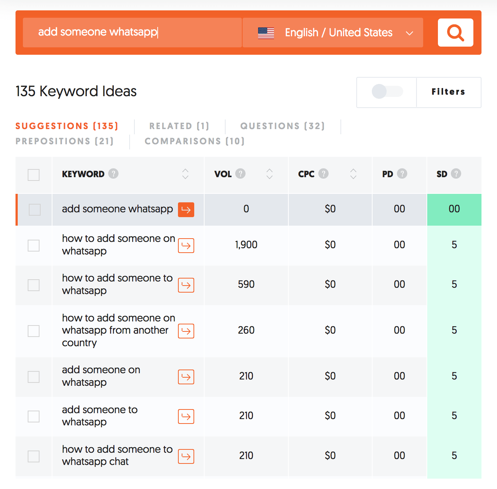
Task: Open the COMPARISONS (10) tab
Action: [x=195, y=141]
